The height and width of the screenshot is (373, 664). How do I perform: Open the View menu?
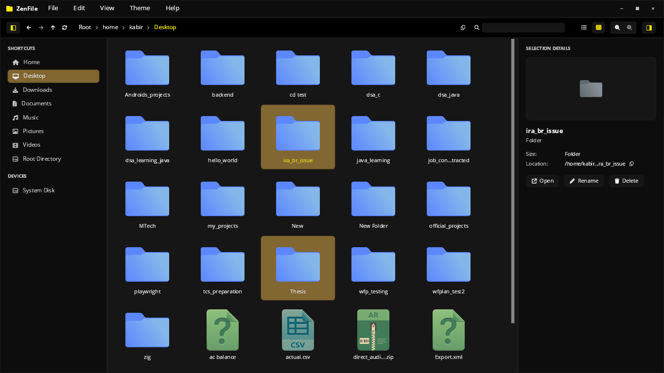(x=107, y=8)
